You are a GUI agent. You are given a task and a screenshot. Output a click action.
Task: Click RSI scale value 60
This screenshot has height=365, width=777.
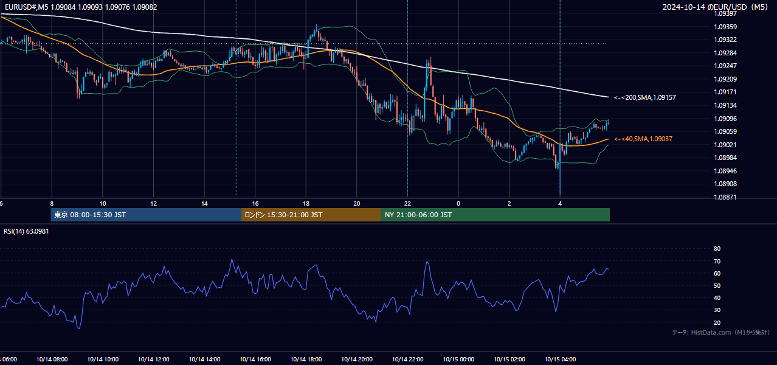point(717,273)
